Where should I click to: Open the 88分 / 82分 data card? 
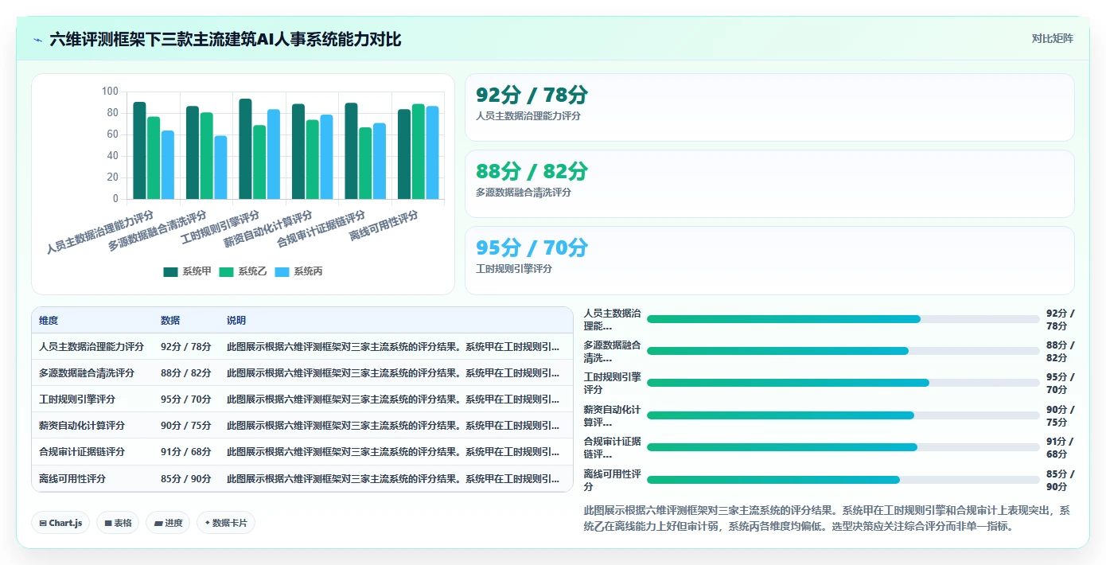[769, 184]
